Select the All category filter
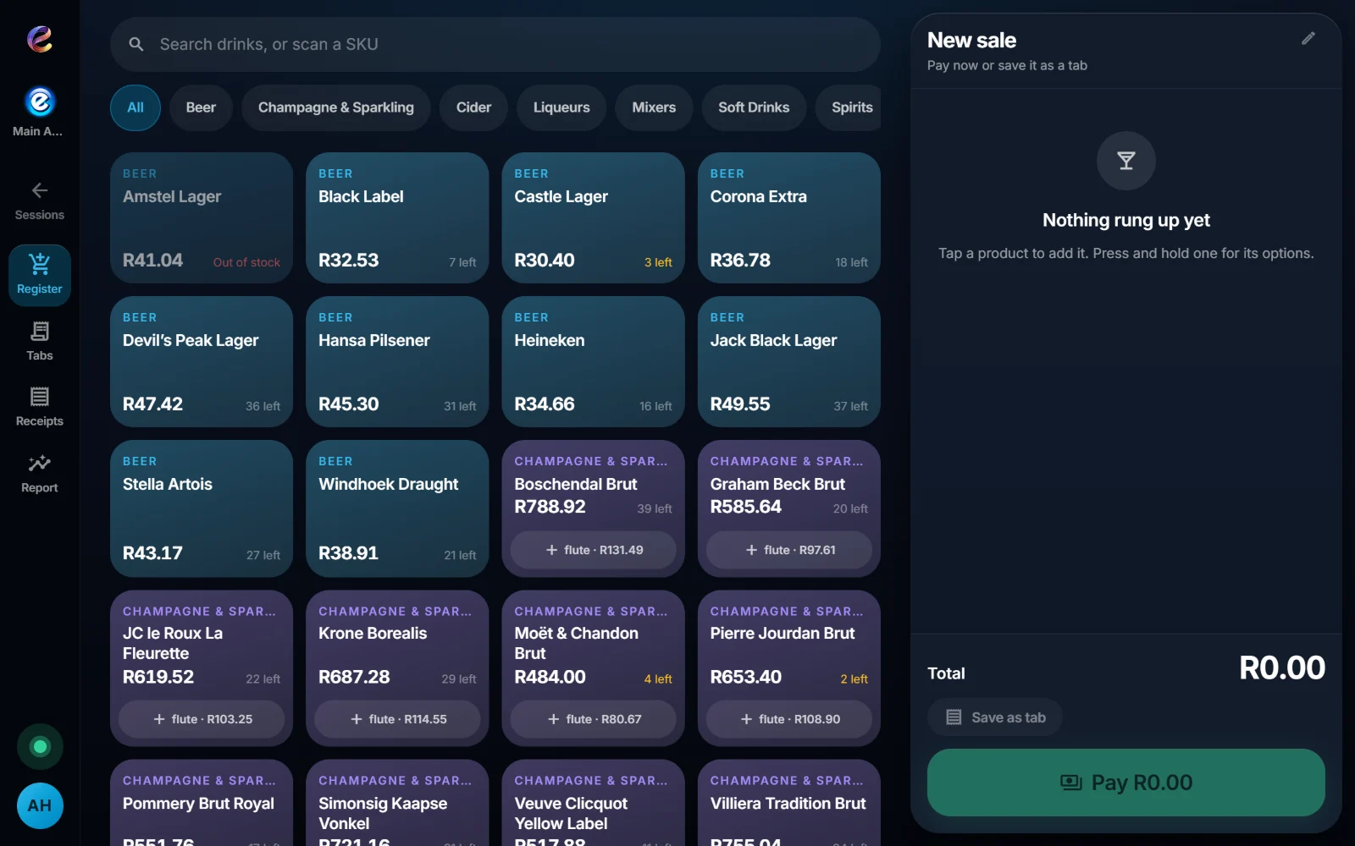The width and height of the screenshot is (1355, 846). (x=135, y=107)
